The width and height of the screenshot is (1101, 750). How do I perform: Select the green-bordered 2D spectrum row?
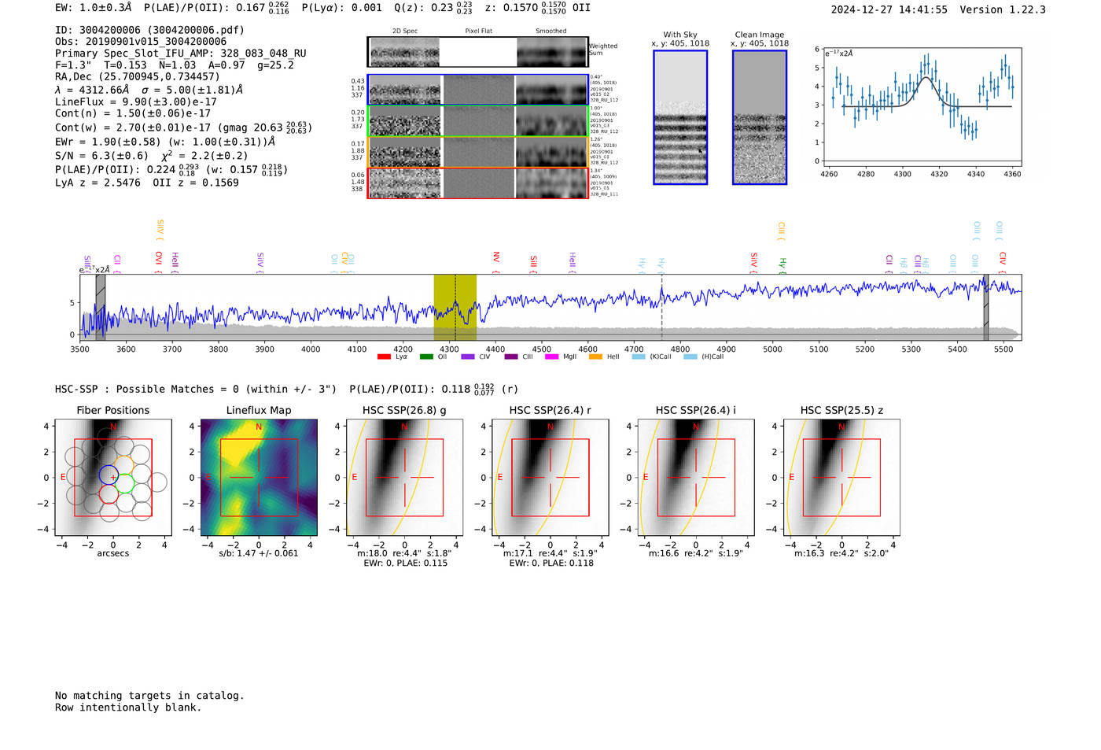click(x=477, y=120)
